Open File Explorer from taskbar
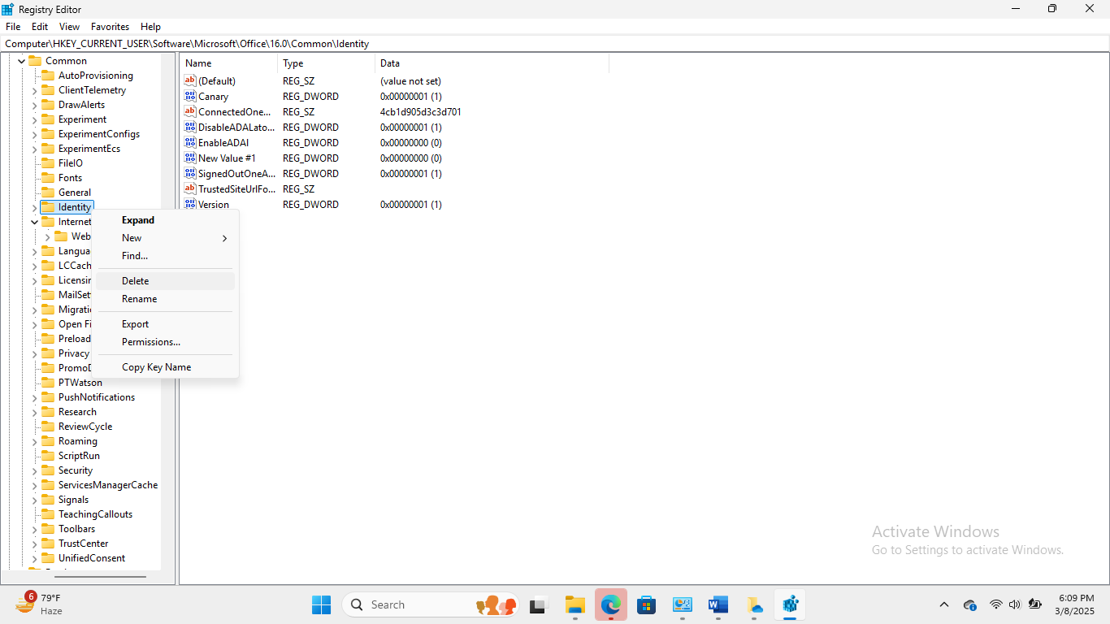This screenshot has width=1110, height=624. click(x=575, y=604)
